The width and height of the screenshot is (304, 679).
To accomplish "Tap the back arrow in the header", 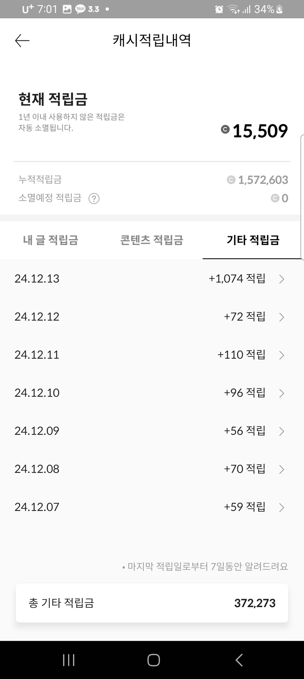I will click(x=22, y=40).
